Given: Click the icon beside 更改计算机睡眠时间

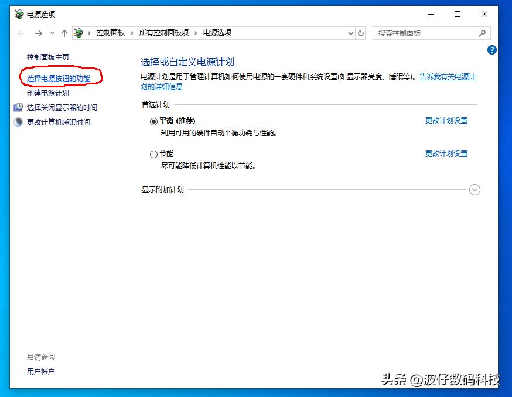Looking at the screenshot, I should click(18, 122).
